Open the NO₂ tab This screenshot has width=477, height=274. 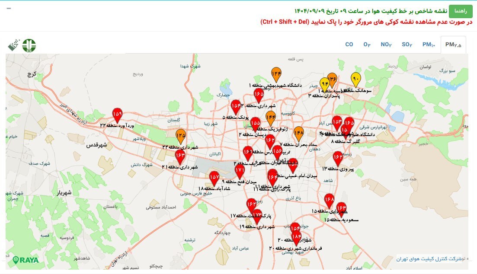(x=386, y=45)
